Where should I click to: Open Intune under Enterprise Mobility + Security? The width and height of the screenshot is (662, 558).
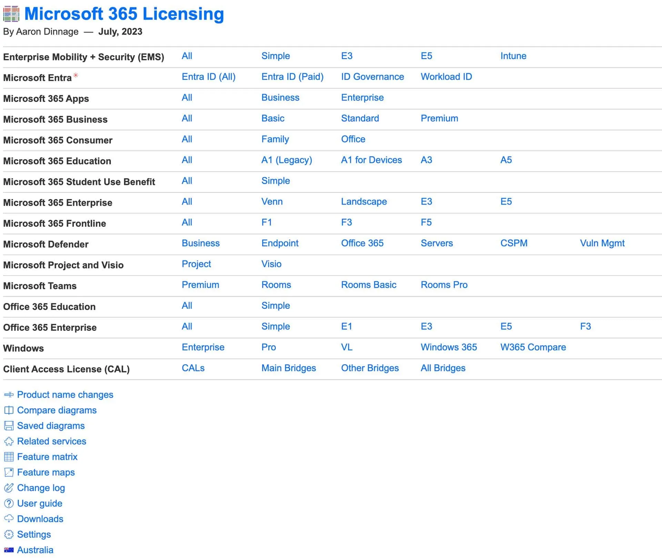pyautogui.click(x=513, y=56)
